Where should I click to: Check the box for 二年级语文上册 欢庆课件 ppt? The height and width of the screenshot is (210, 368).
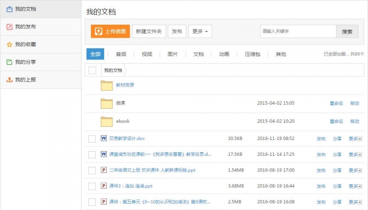click(x=92, y=171)
